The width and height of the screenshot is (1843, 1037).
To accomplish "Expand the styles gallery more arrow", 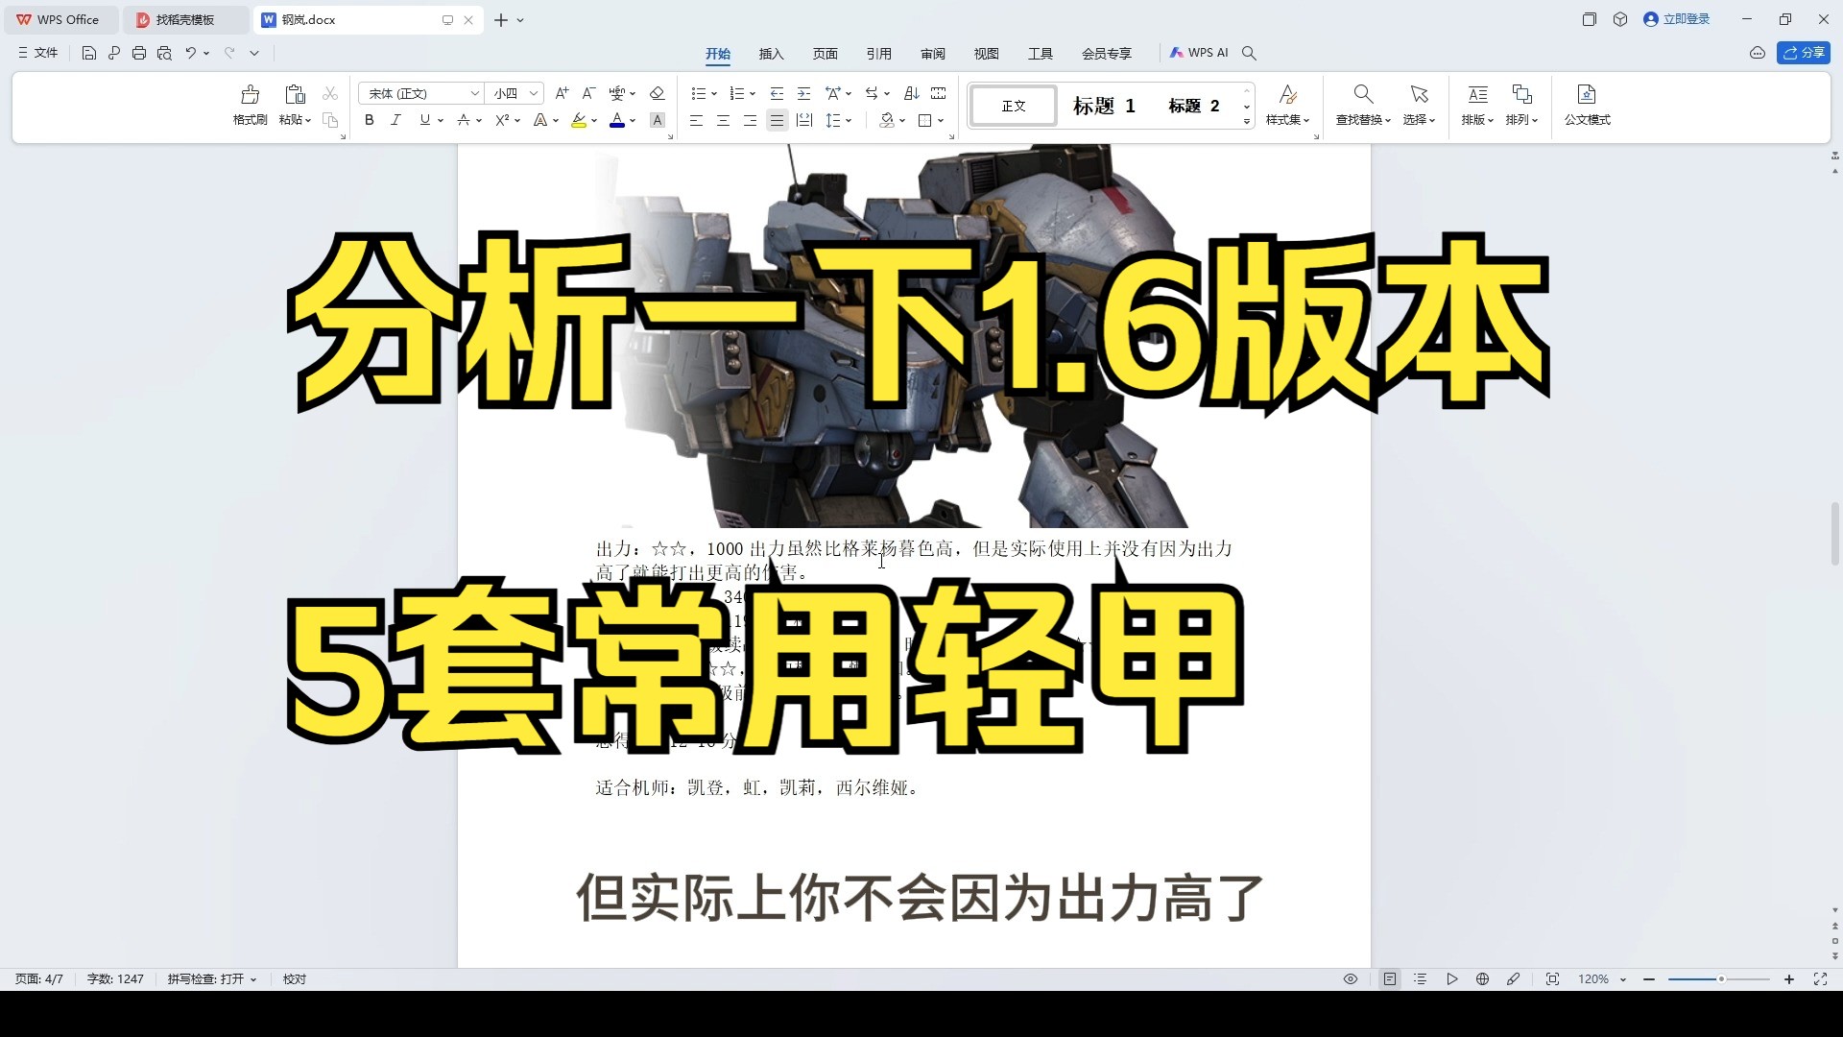I will point(1247,122).
